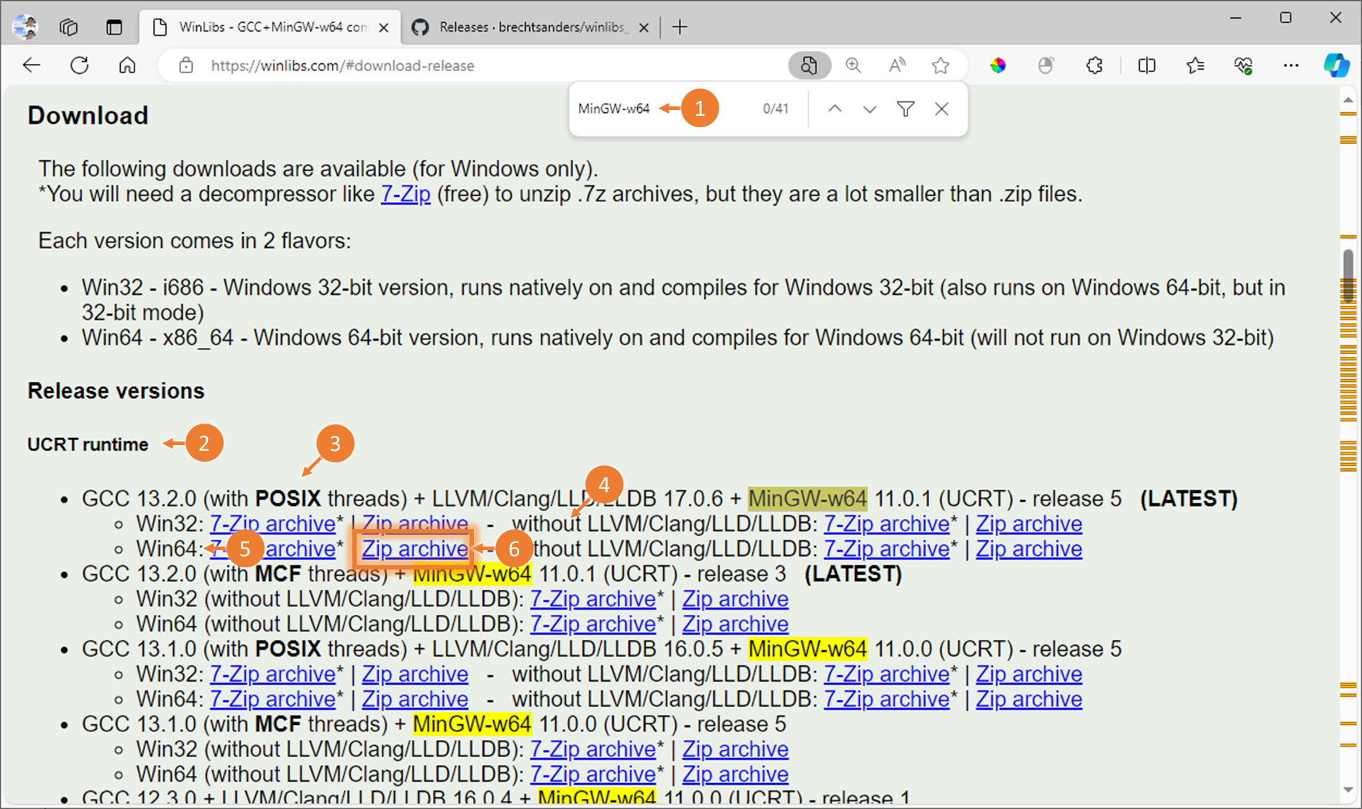This screenshot has width=1362, height=809.
Task: Jump to next find result
Action: 869,109
